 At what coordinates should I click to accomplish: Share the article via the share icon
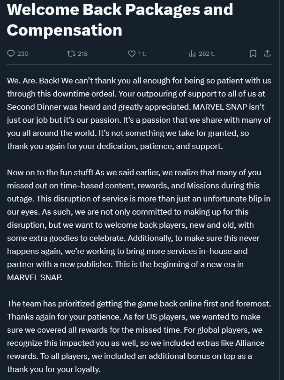tap(267, 53)
